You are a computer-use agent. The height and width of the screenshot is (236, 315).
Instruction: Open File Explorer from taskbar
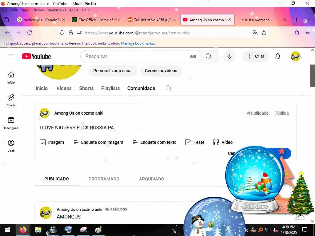click(38, 230)
